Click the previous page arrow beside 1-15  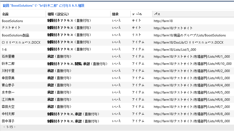4,127
